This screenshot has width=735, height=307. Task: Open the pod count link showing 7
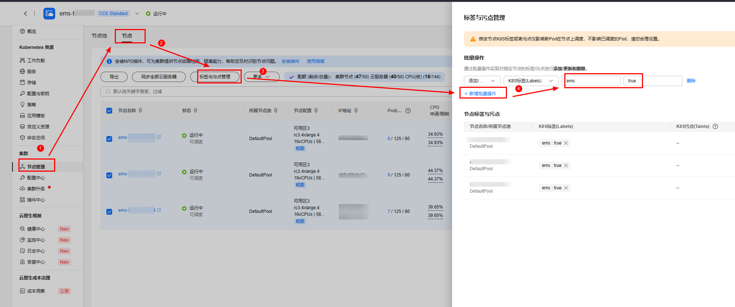389,211
